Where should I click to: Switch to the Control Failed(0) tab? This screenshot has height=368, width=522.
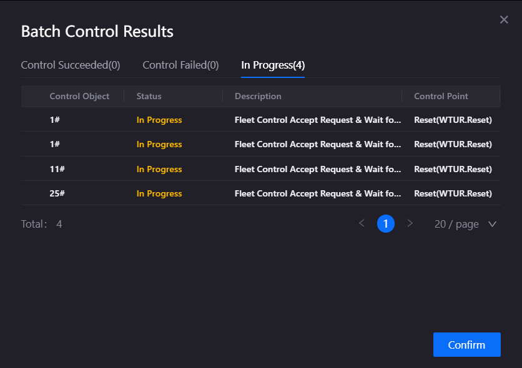180,65
